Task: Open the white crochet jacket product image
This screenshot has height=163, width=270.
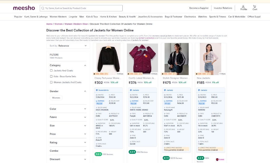Action: [x=211, y=59]
